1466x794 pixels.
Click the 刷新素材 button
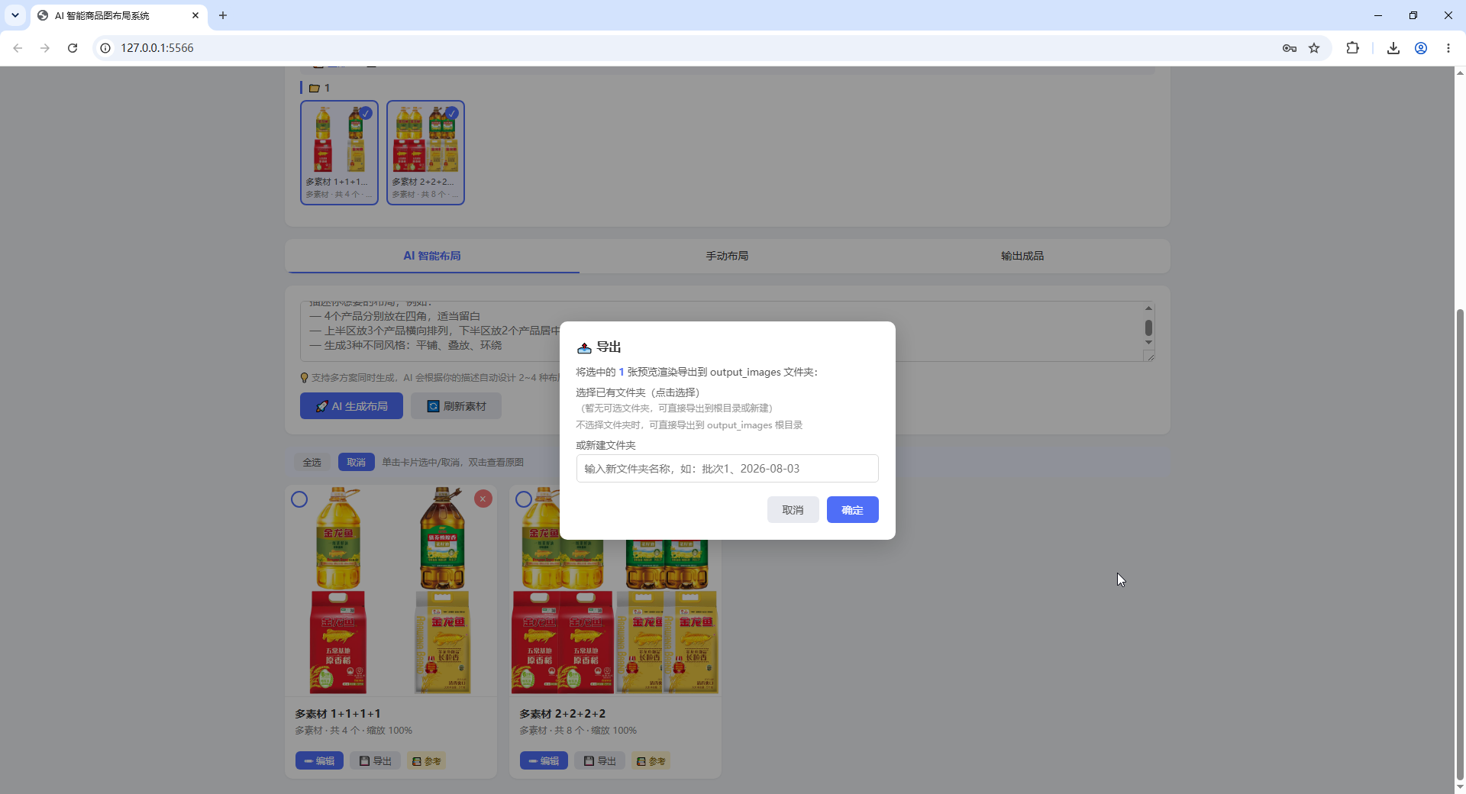coord(457,406)
